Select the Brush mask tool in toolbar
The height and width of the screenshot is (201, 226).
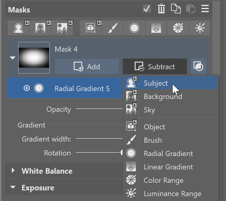(x=112, y=28)
